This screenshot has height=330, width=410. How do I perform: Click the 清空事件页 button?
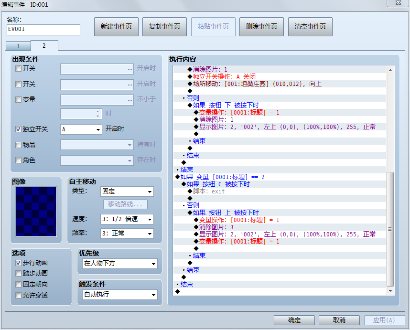(x=310, y=26)
